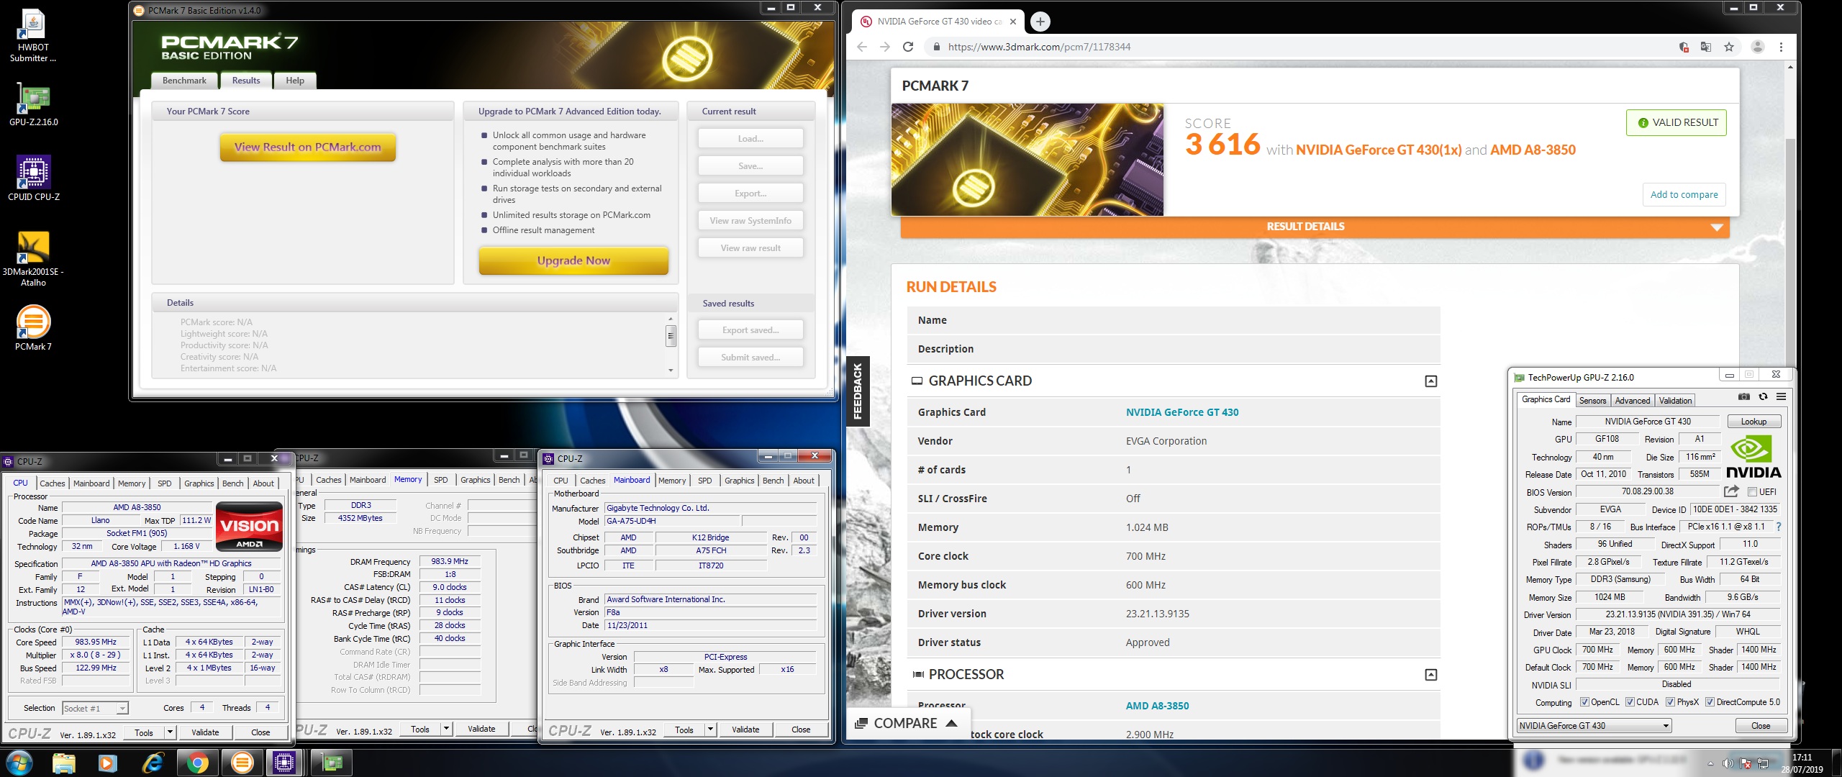Click the FEEDBACK side tab on the page
Image resolution: width=1842 pixels, height=777 pixels.
click(858, 391)
